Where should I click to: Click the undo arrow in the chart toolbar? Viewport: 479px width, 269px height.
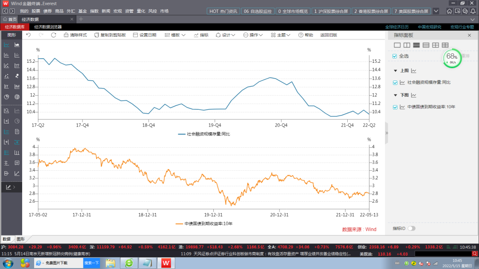(28, 35)
